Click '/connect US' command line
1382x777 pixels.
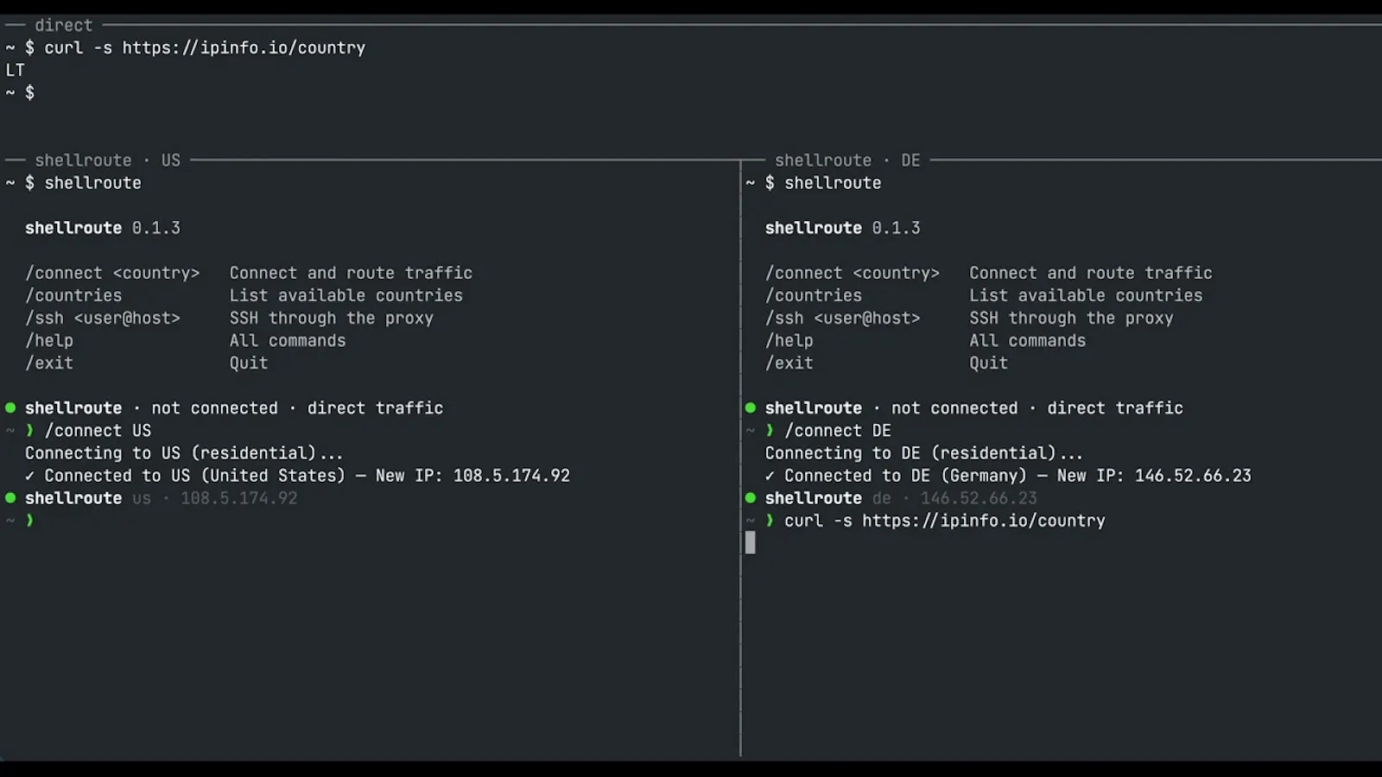click(x=98, y=430)
